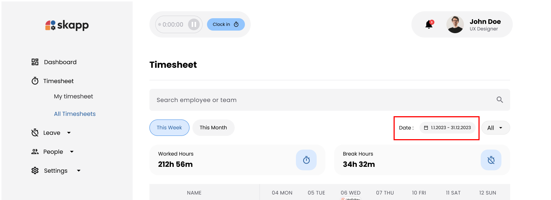551x200 pixels.
Task: Select Timesheet in the sidebar
Action: (58, 81)
